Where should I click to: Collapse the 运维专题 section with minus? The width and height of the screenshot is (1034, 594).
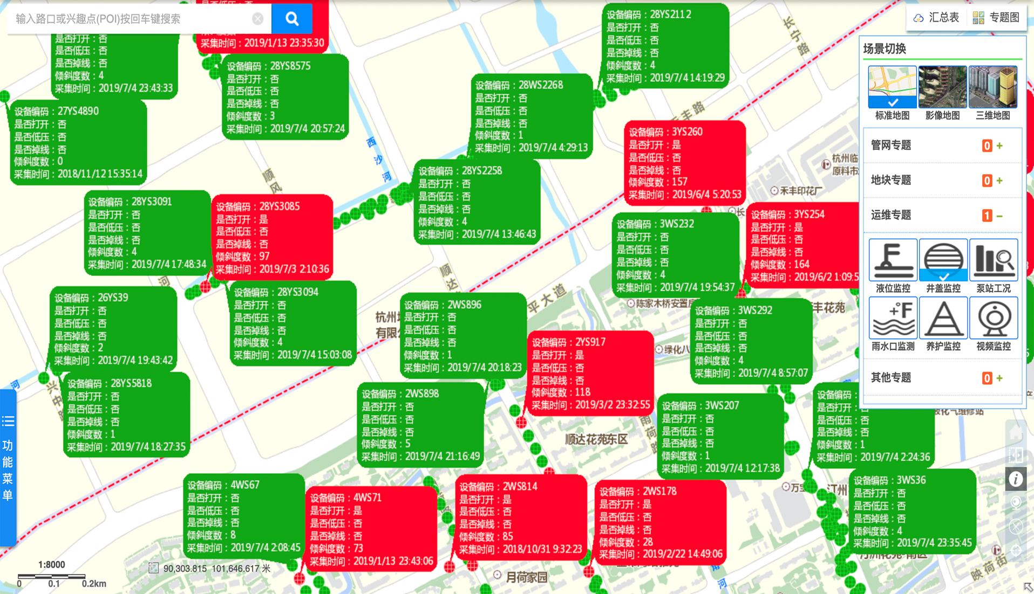click(999, 216)
